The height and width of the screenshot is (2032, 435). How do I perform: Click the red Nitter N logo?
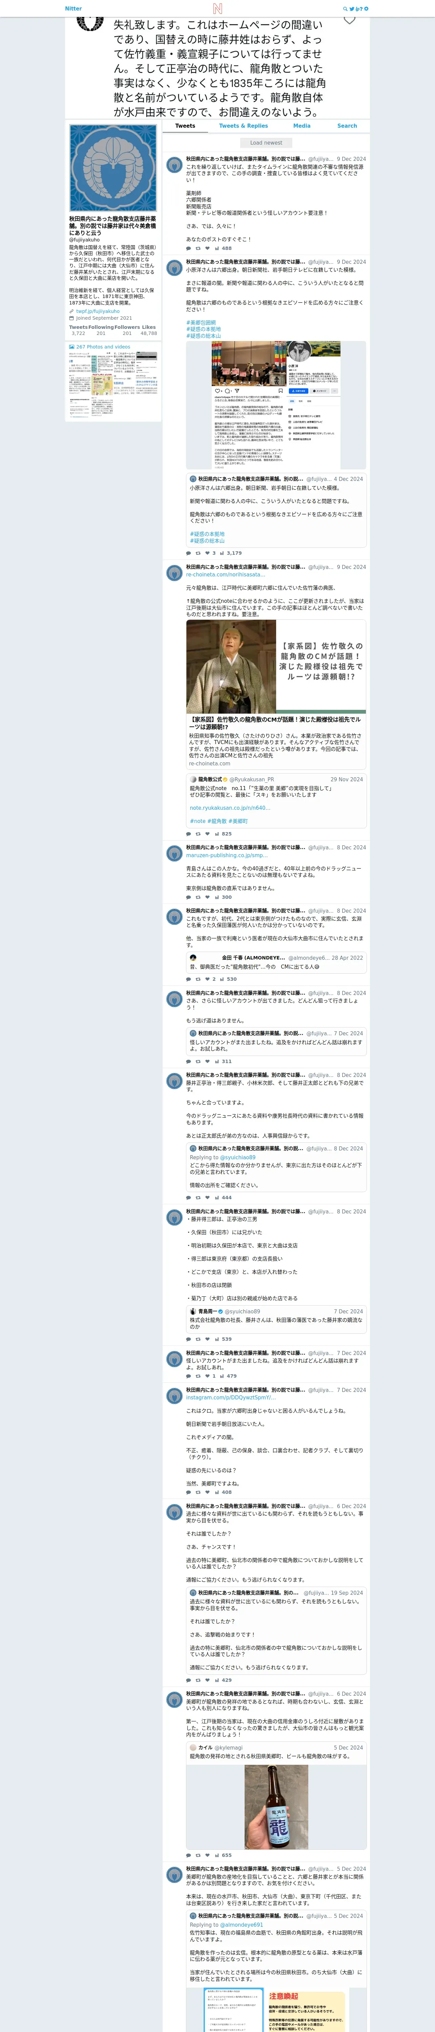[217, 9]
